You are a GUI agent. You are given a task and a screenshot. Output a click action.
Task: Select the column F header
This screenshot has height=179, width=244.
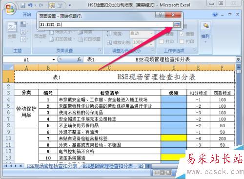click(223, 67)
